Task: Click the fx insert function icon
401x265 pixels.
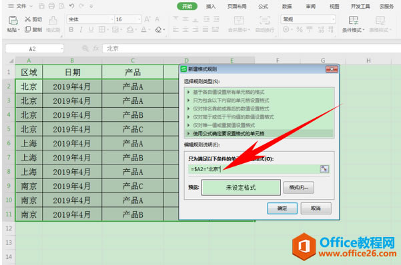Action: (96, 48)
